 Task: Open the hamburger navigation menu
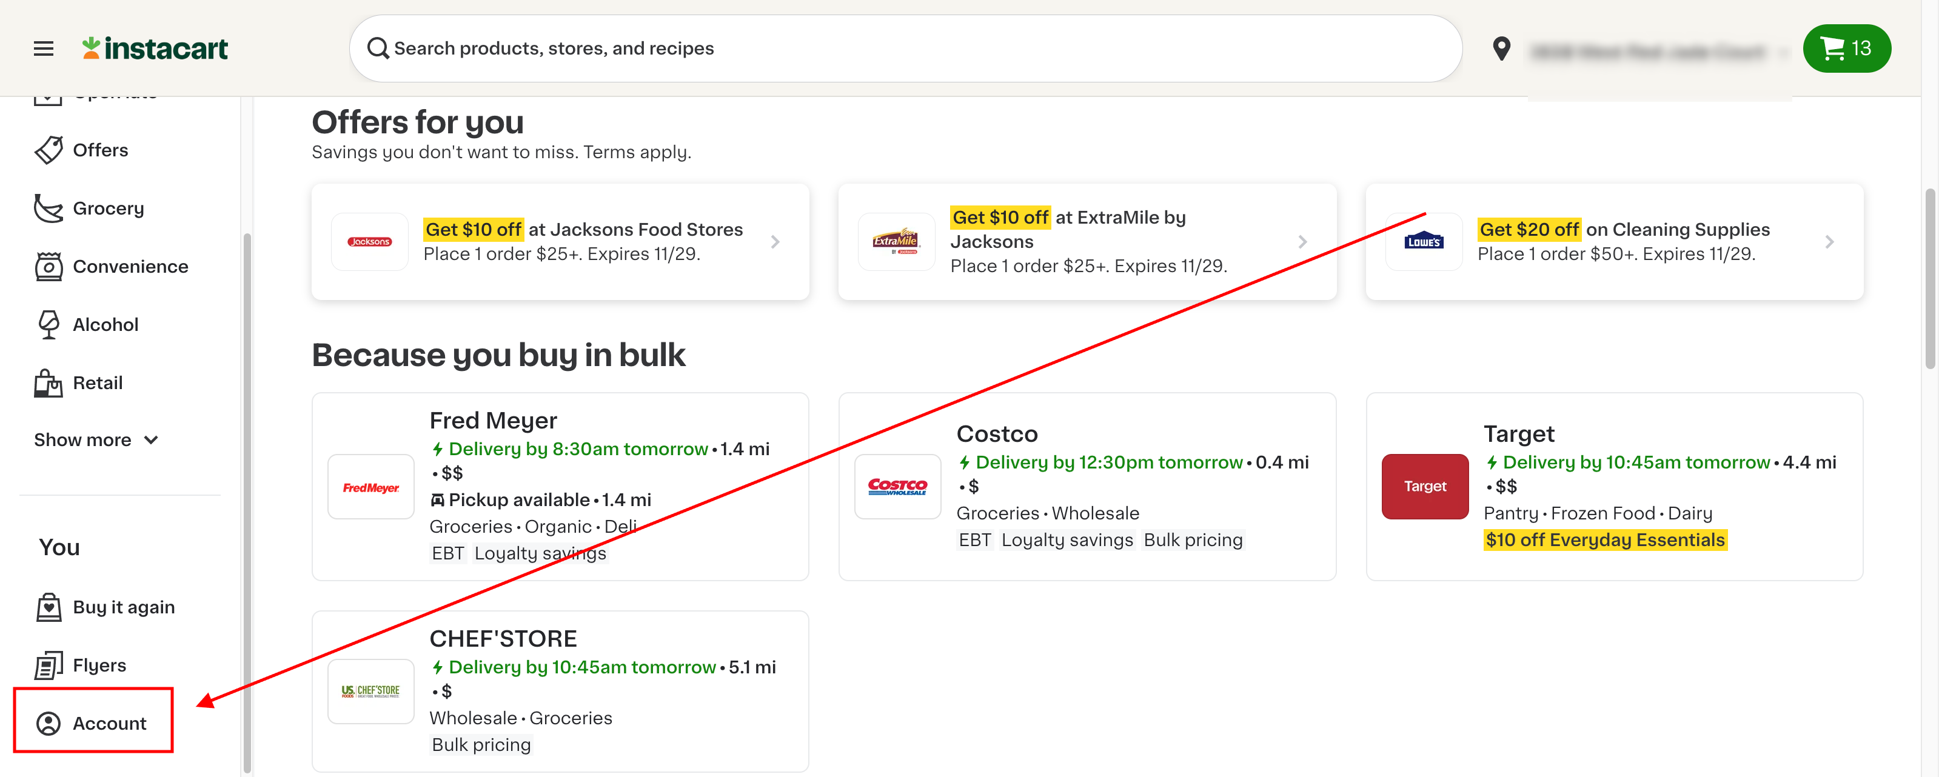point(44,49)
